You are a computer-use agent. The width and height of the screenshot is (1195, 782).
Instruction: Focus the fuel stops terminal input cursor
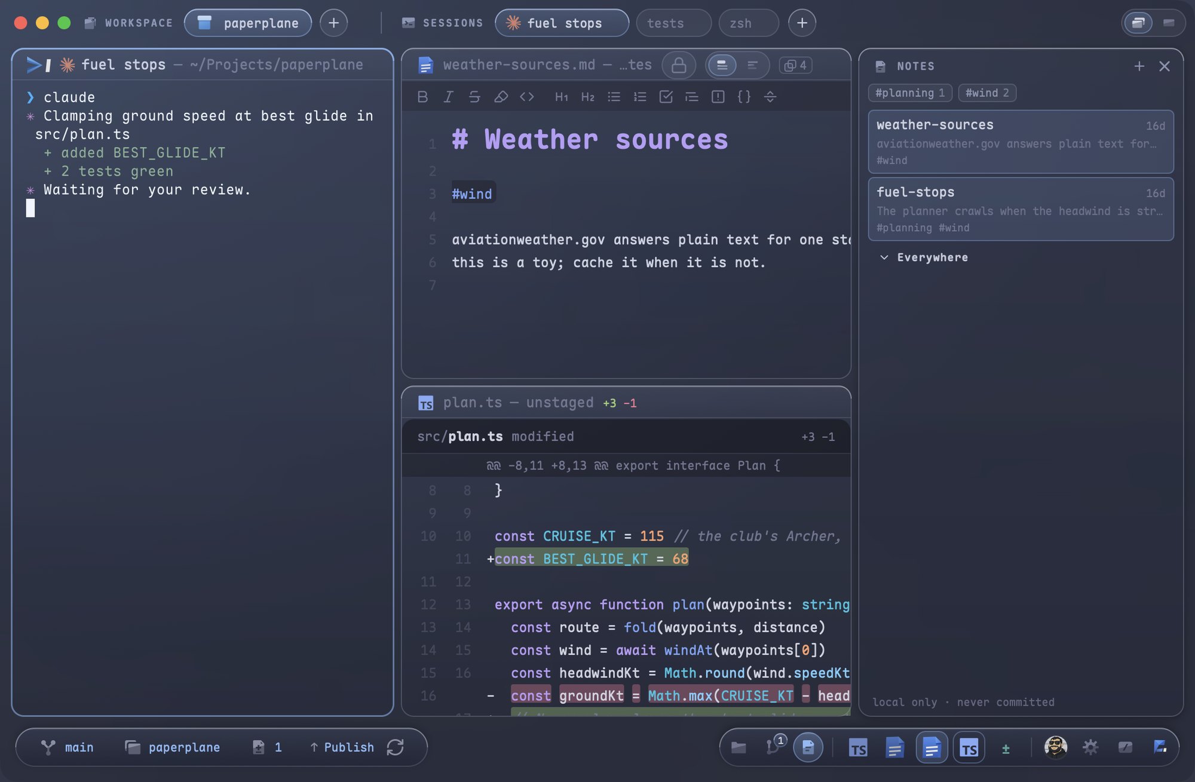(x=30, y=208)
